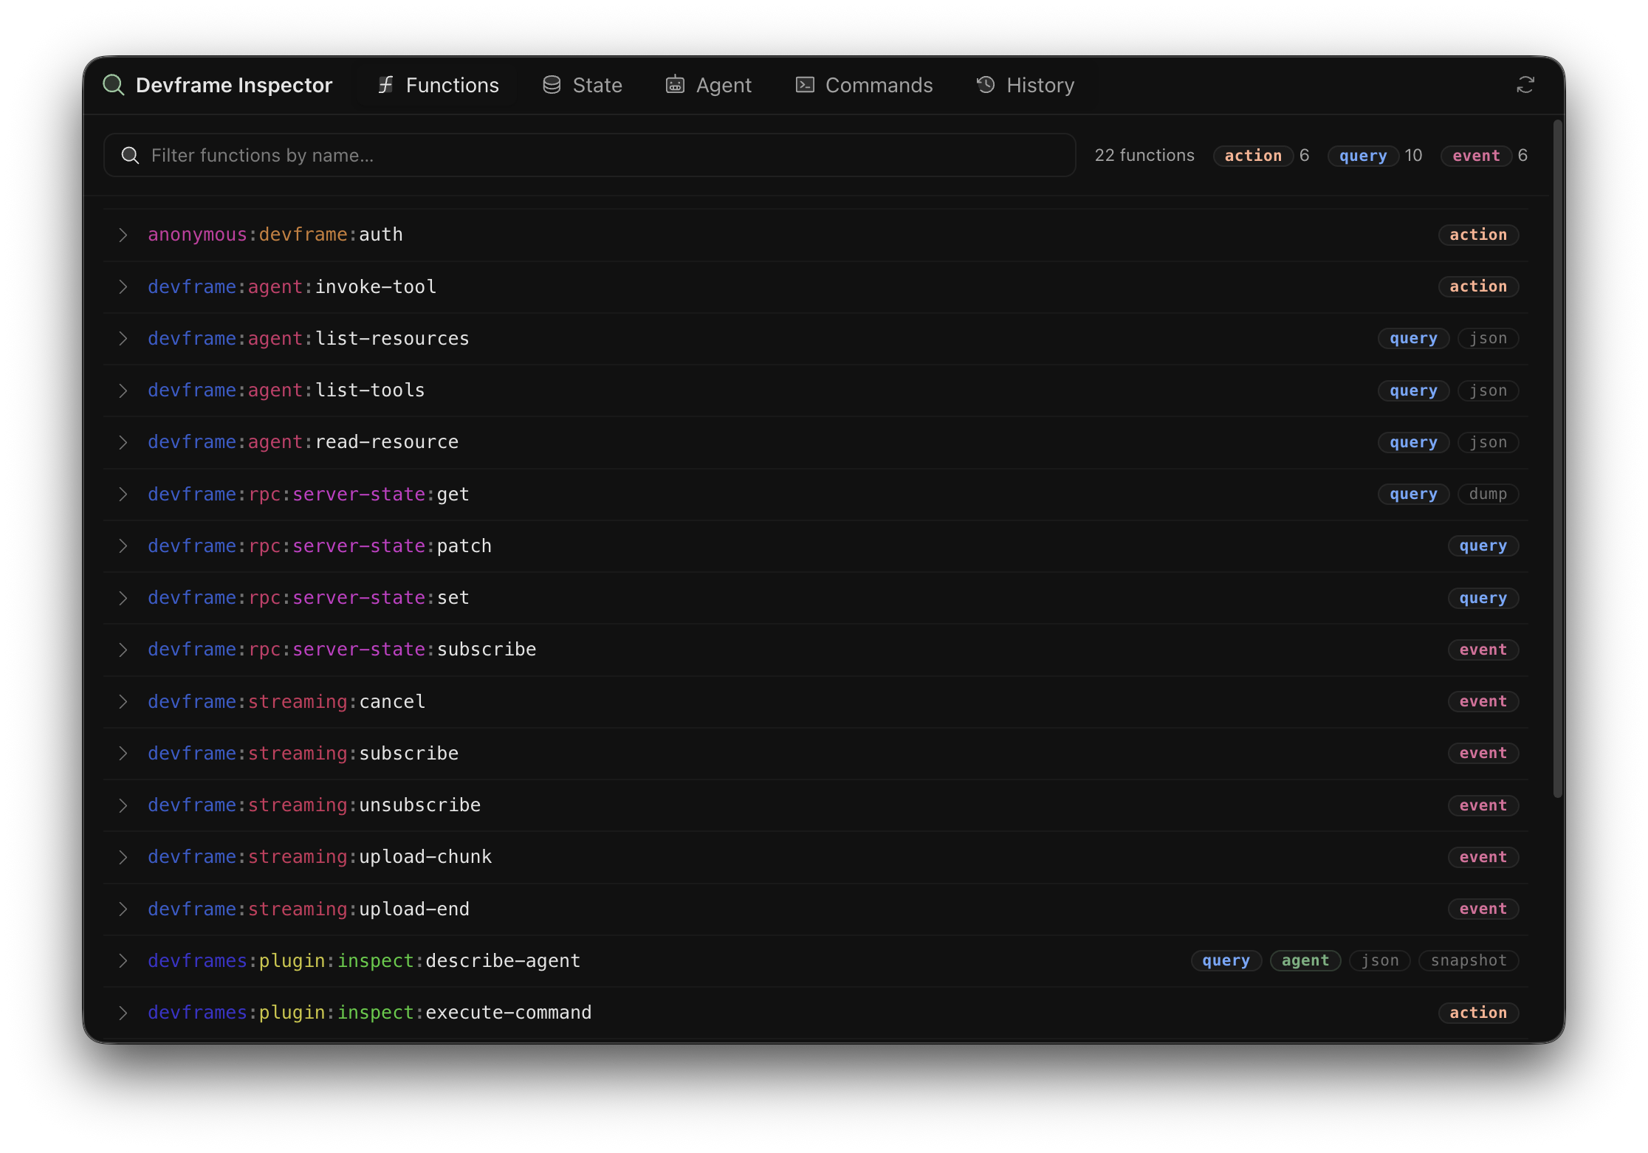Expand devframe:streaming:unsubscribe chevron

click(x=123, y=805)
